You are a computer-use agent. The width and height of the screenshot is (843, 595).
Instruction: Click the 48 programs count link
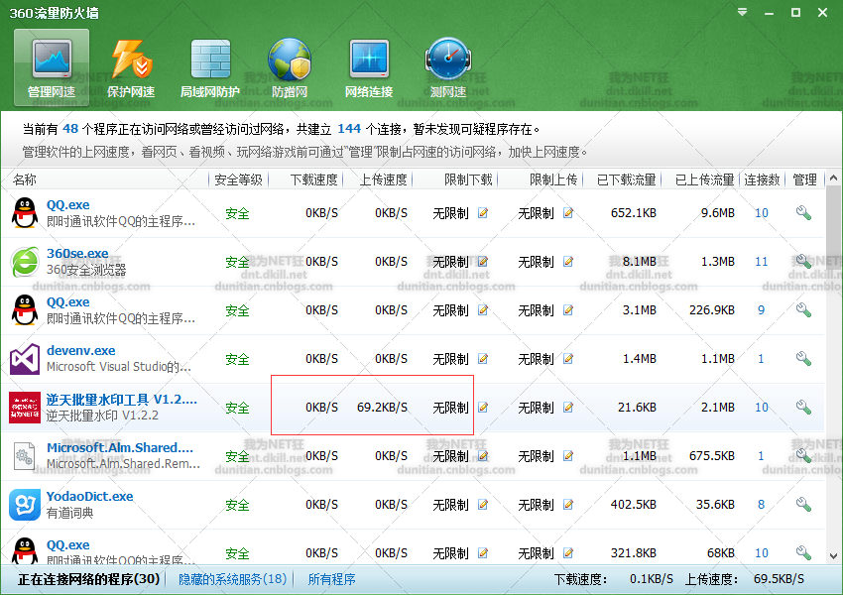[x=70, y=129]
